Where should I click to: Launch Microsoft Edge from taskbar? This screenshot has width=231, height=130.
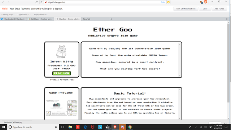pos(85,127)
